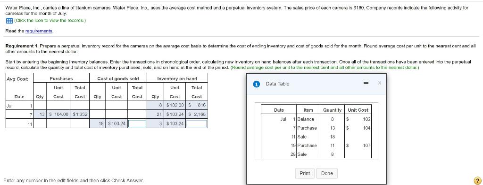Click the 107 unit cost value in Data Table
The image size is (483, 185).
(366, 146)
